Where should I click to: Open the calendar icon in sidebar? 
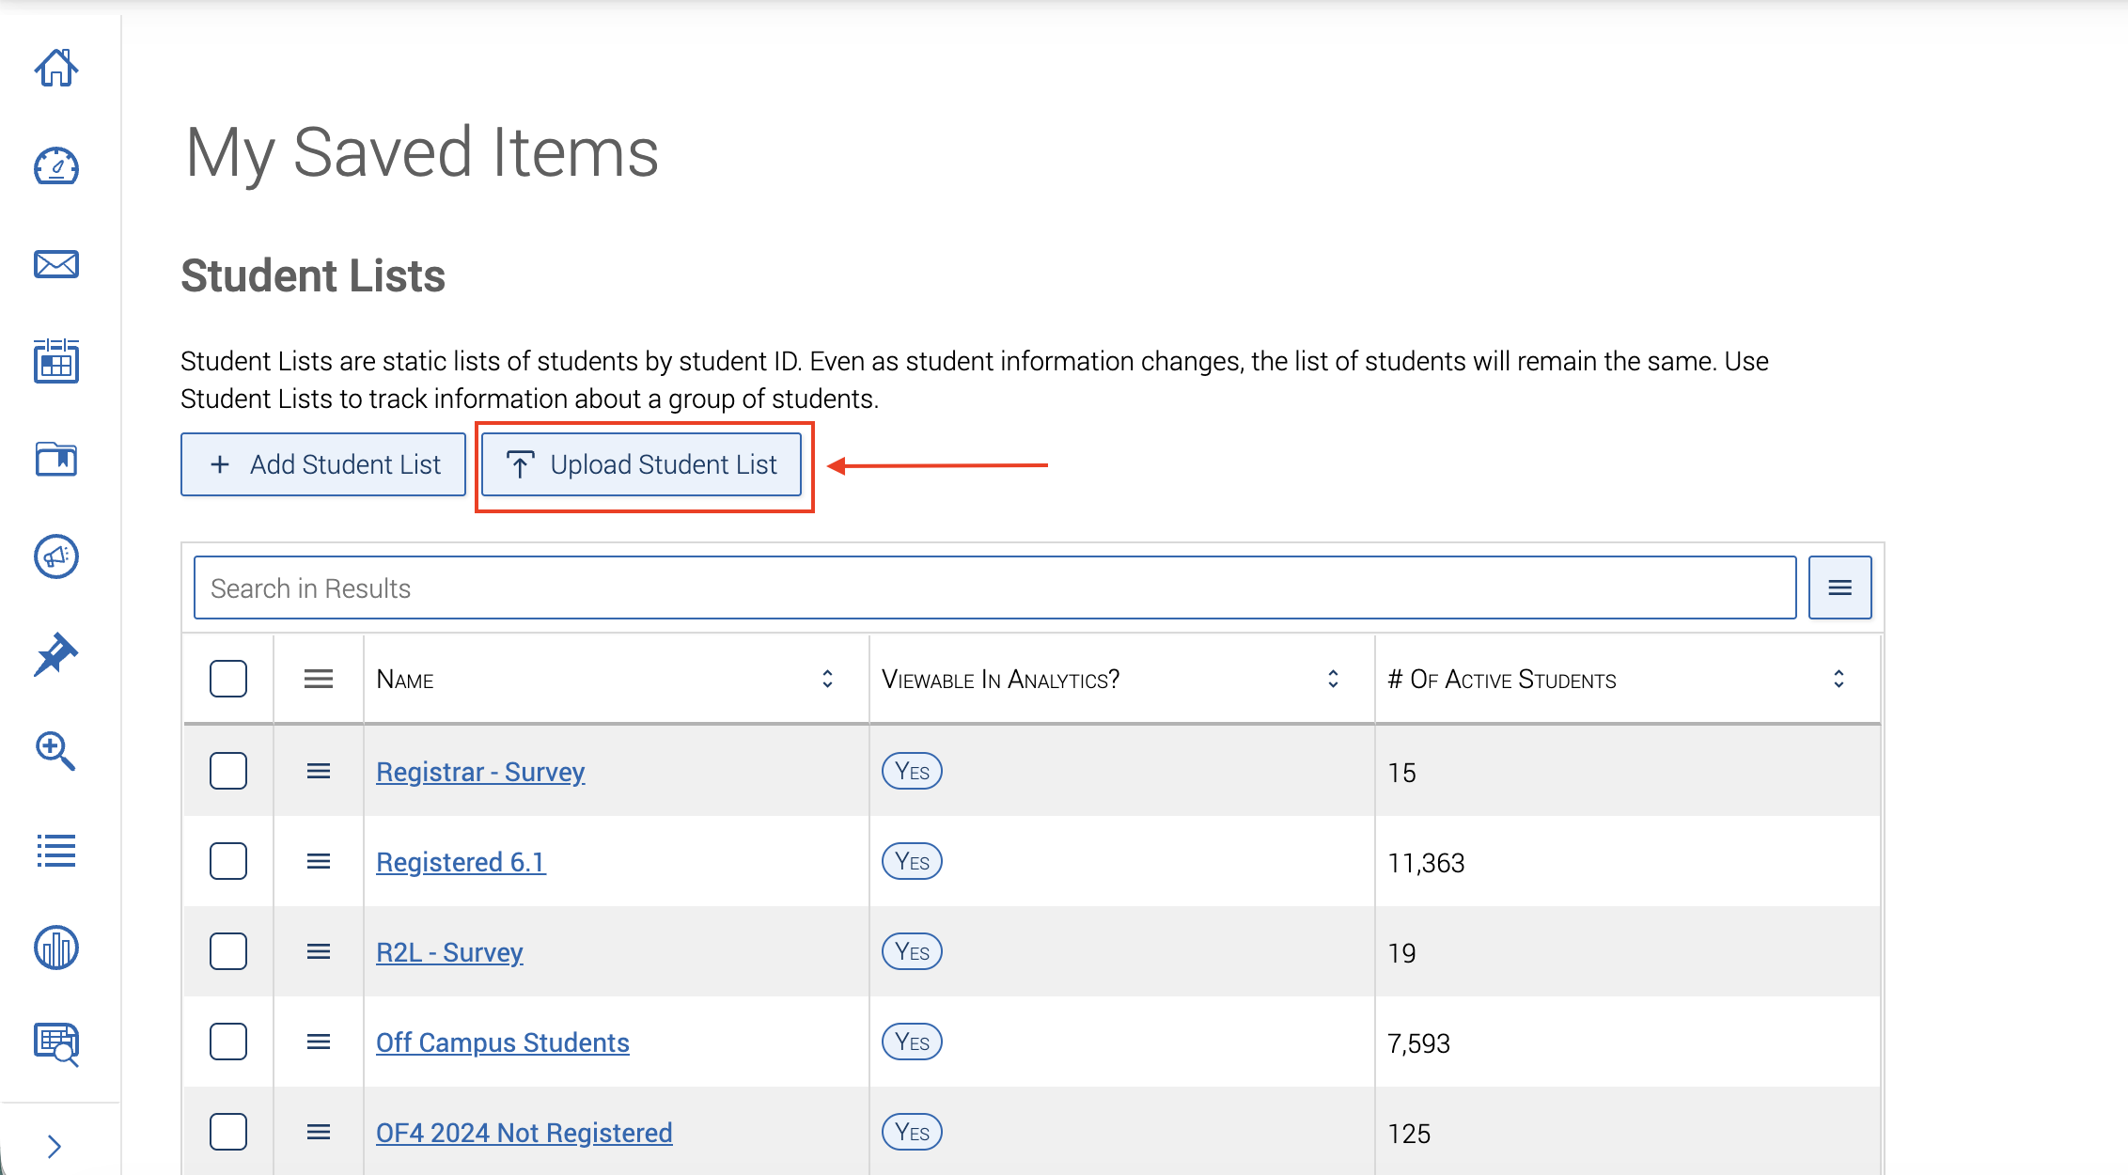pyautogui.click(x=56, y=361)
